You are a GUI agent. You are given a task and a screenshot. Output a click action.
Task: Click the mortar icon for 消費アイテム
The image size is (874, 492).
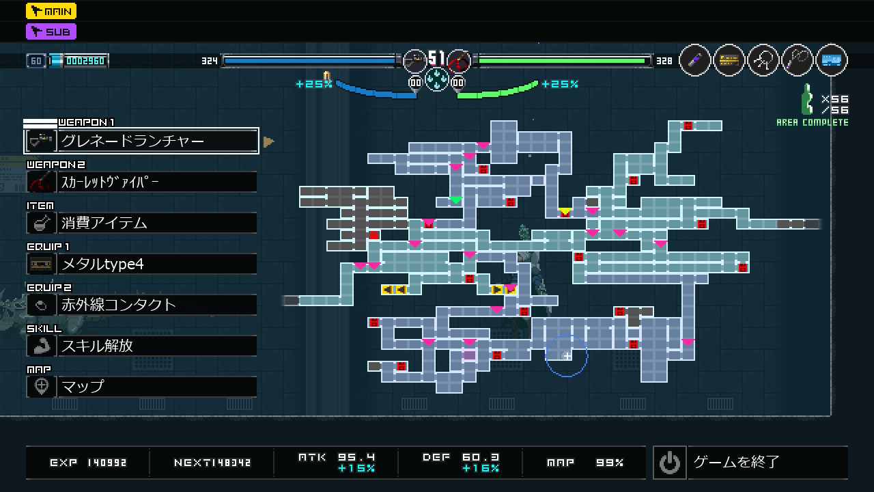[x=41, y=223]
